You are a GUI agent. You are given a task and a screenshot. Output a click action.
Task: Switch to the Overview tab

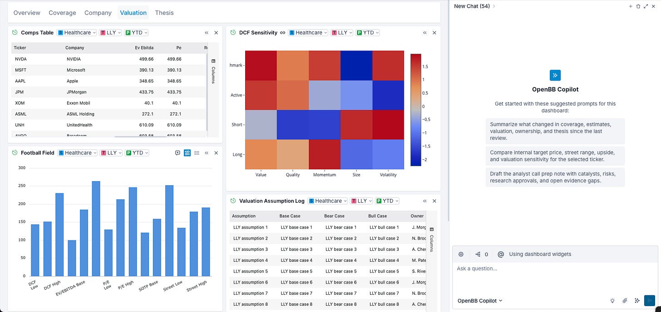[x=27, y=13]
